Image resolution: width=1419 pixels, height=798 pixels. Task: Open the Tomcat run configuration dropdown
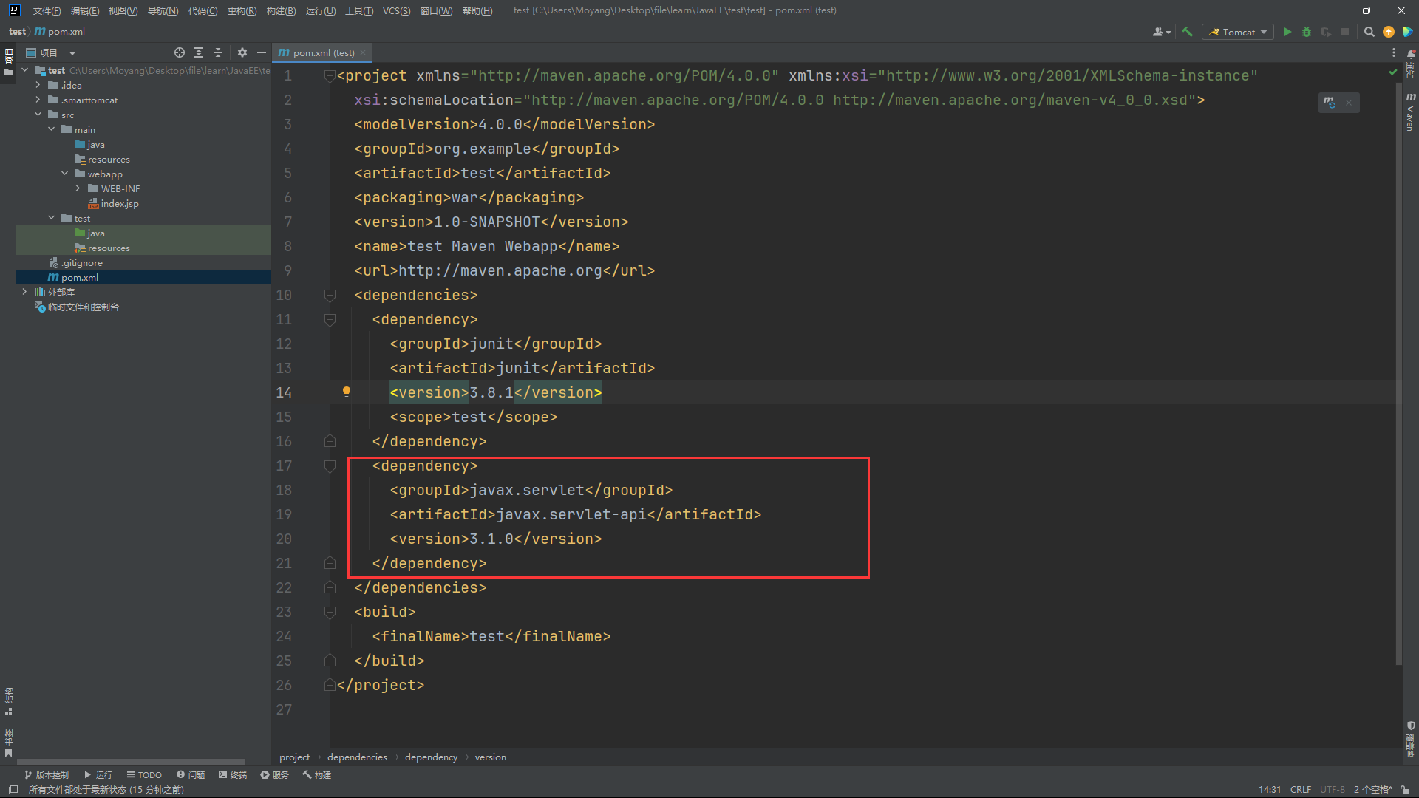pos(1238,32)
